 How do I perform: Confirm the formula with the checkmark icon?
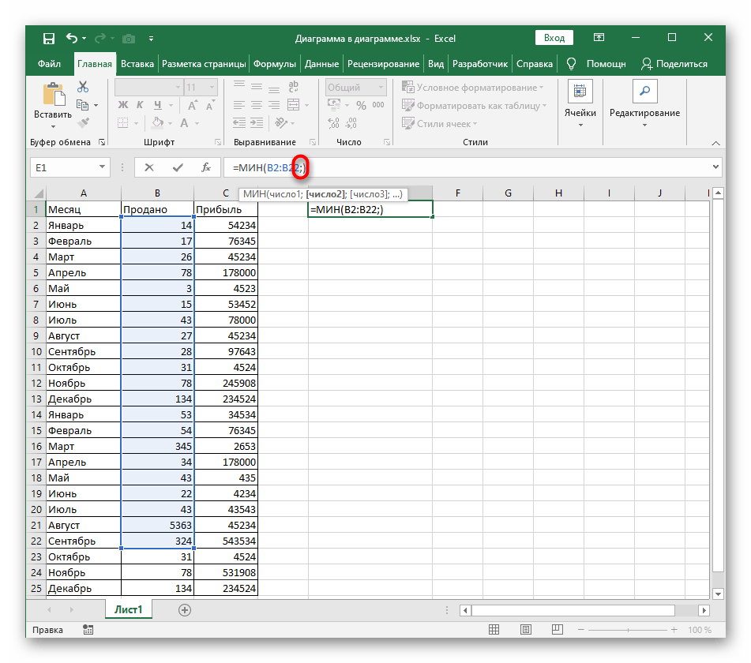click(x=178, y=167)
